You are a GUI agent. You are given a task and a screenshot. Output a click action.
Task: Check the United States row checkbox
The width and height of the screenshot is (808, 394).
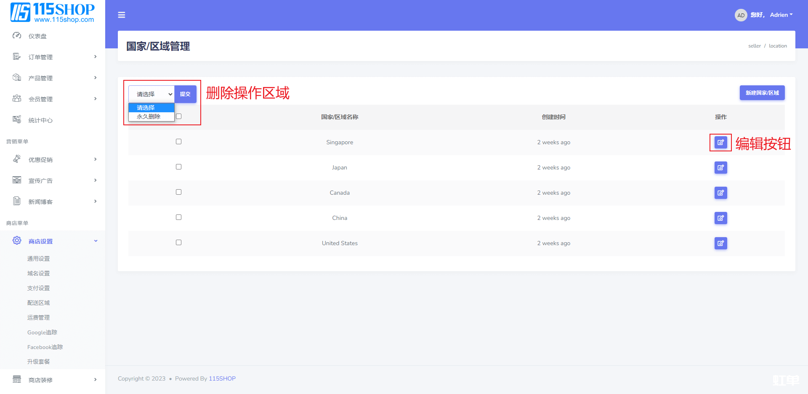click(179, 243)
